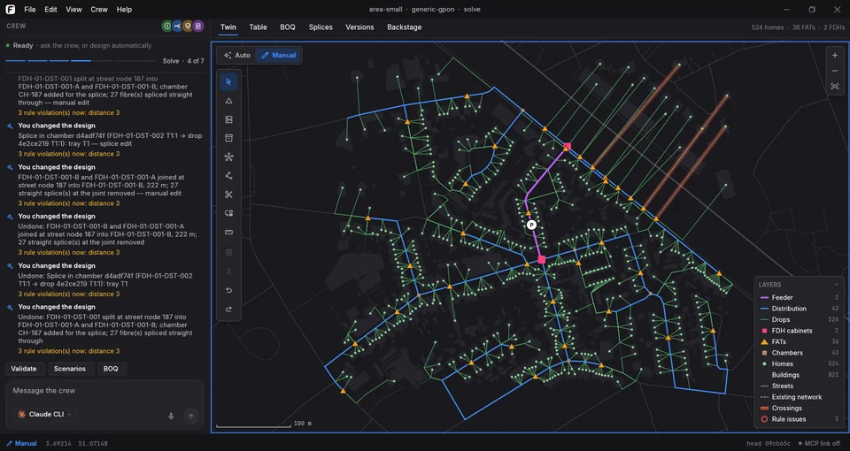The image size is (850, 451).
Task: Switch to the Backstage tab
Action: tap(405, 27)
